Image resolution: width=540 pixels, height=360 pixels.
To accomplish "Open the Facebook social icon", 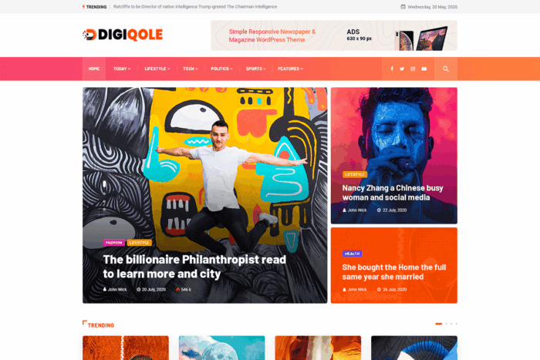I will (x=392, y=69).
